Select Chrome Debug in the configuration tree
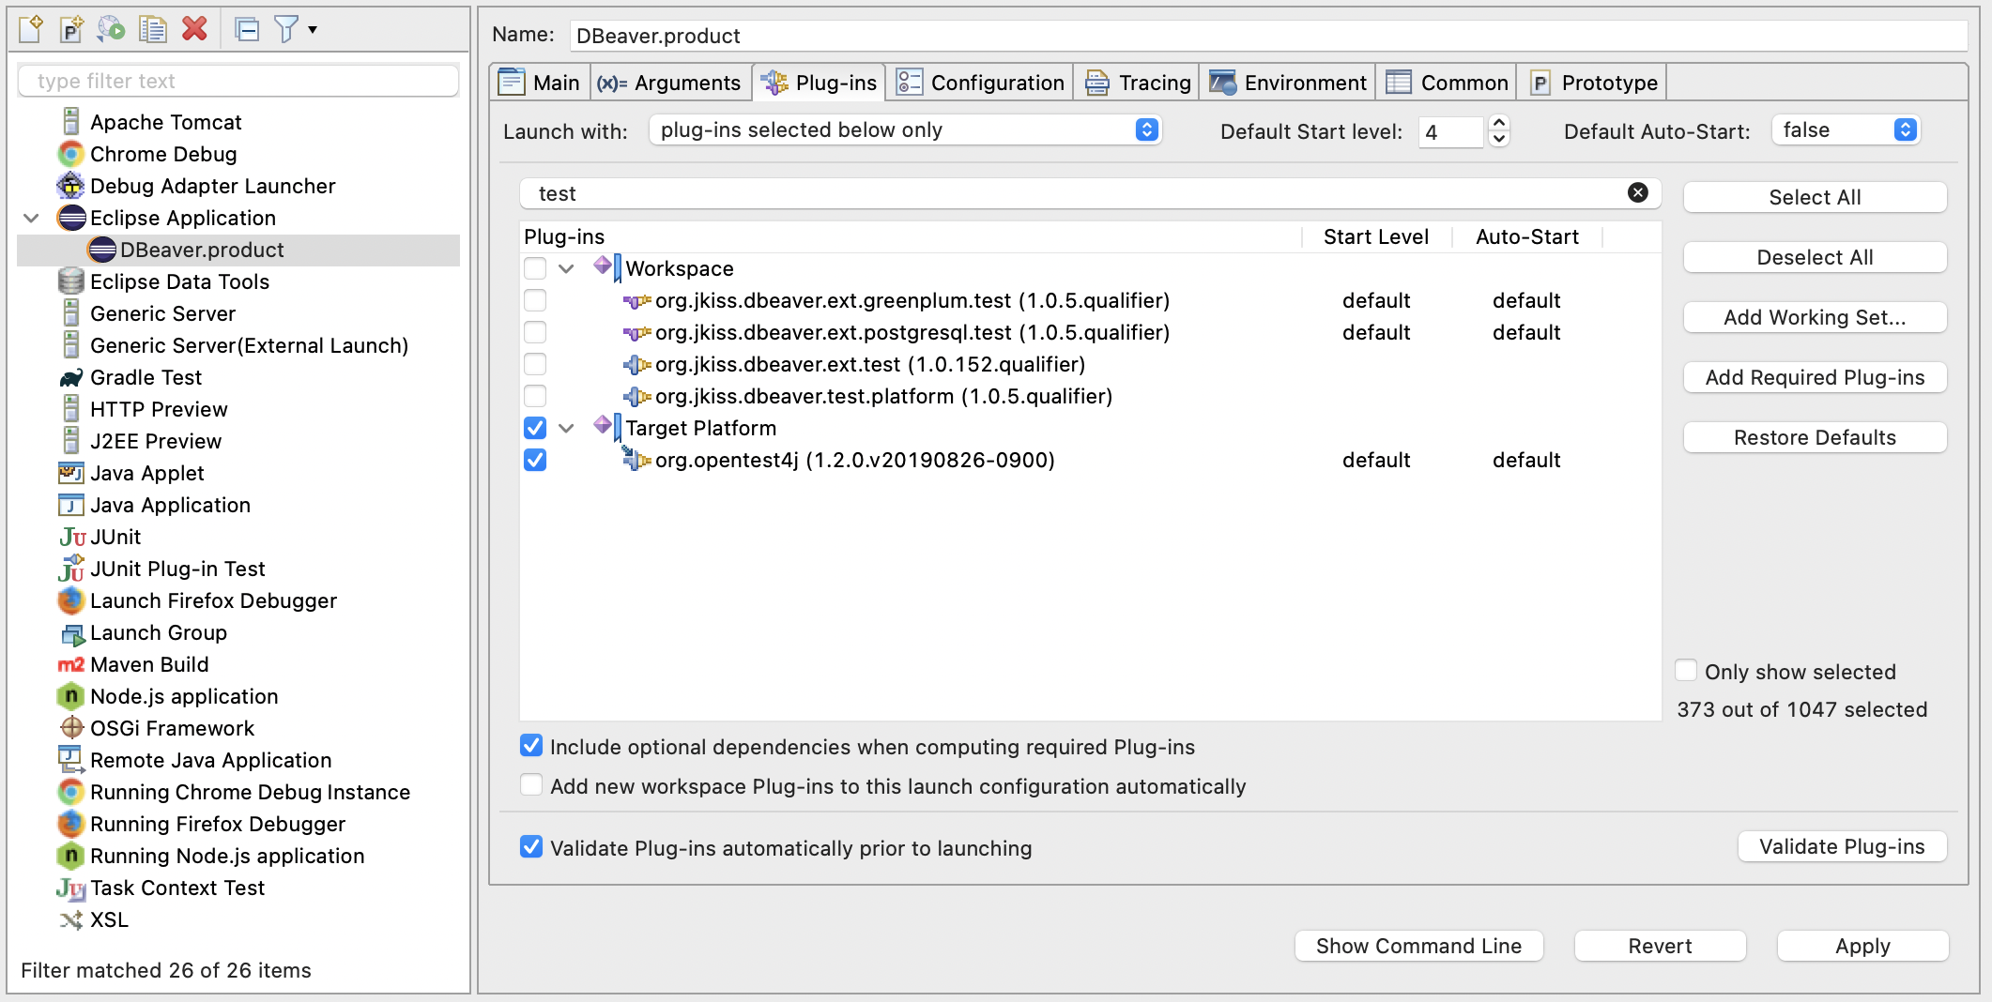This screenshot has width=1992, height=1002. point(163,154)
